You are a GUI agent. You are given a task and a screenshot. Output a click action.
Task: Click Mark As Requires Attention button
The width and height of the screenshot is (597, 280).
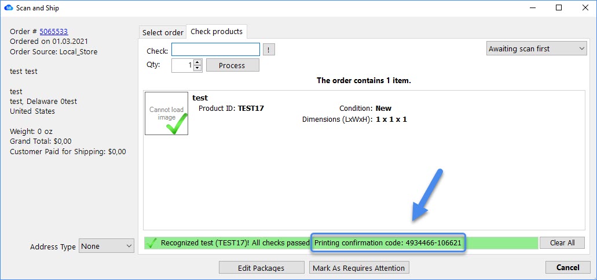359,267
